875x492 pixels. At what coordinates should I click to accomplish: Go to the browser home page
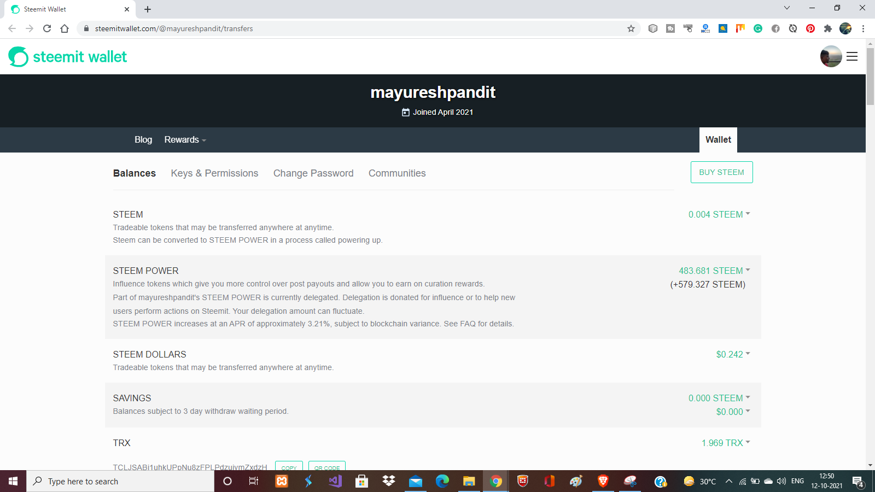click(x=65, y=28)
